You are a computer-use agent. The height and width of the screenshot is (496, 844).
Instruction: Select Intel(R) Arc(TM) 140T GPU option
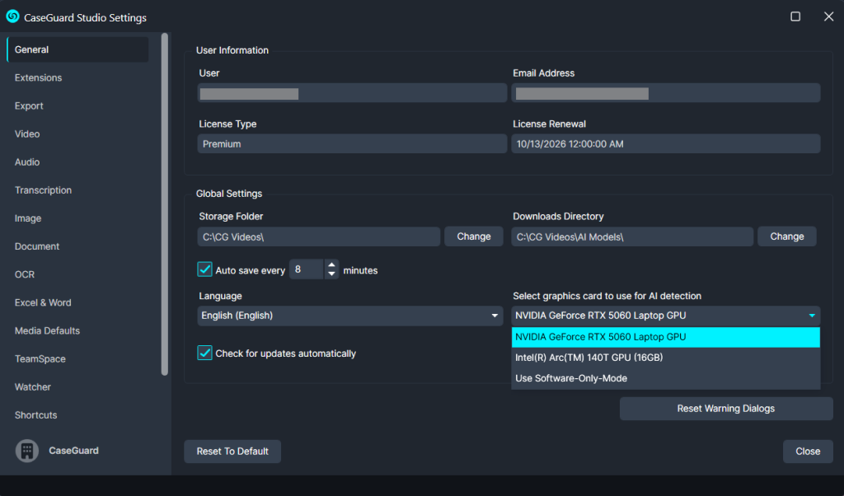(588, 358)
